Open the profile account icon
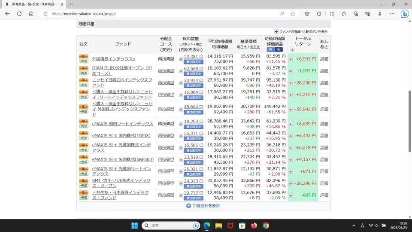Image resolution: width=412 pixels, height=232 pixels. click(380, 14)
